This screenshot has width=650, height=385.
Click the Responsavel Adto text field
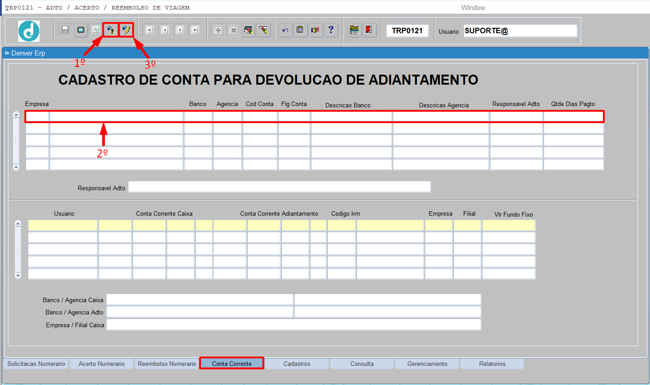279,187
